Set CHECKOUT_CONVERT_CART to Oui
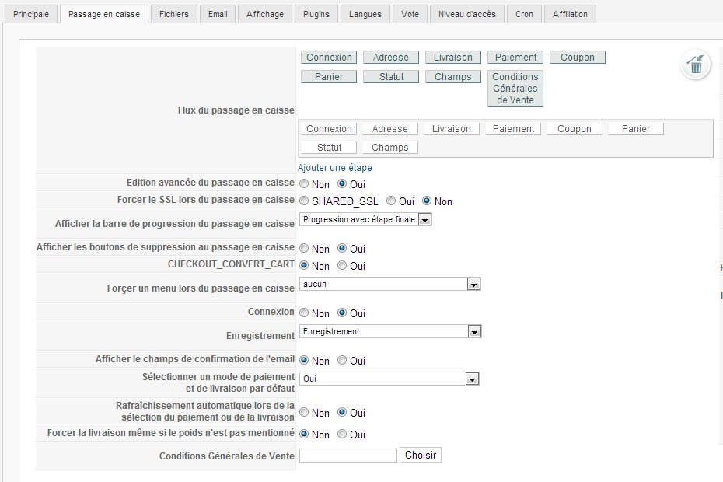 coord(342,266)
